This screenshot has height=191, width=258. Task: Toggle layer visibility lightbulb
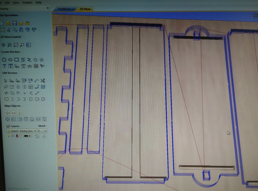pos(9,136)
